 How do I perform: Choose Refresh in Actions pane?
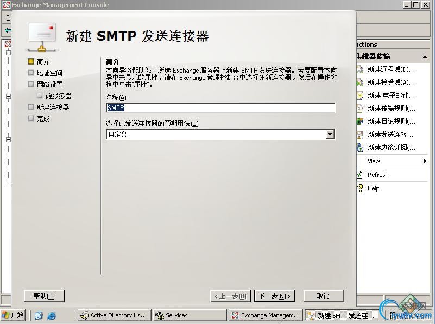[x=378, y=175]
